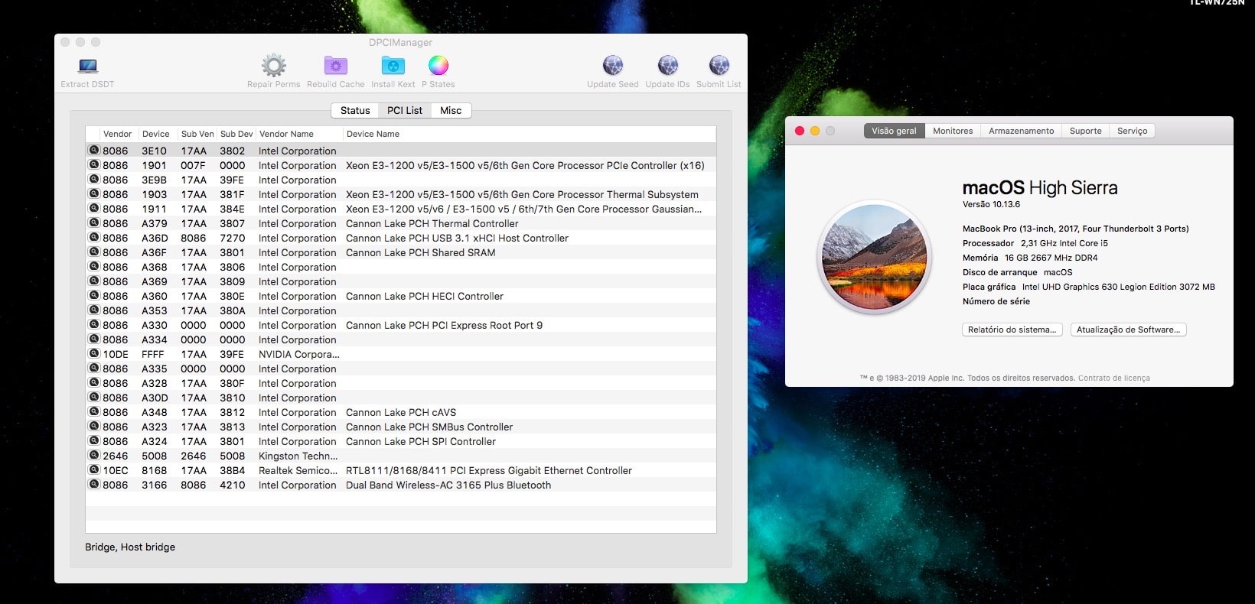Select the 'Kingston Techn...' vendor name cell
The width and height of the screenshot is (1255, 604).
click(x=298, y=456)
